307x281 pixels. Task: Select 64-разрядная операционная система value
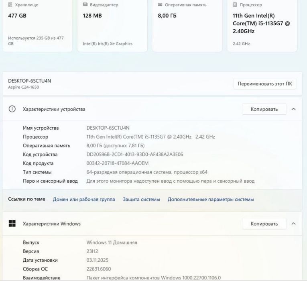(x=147, y=172)
